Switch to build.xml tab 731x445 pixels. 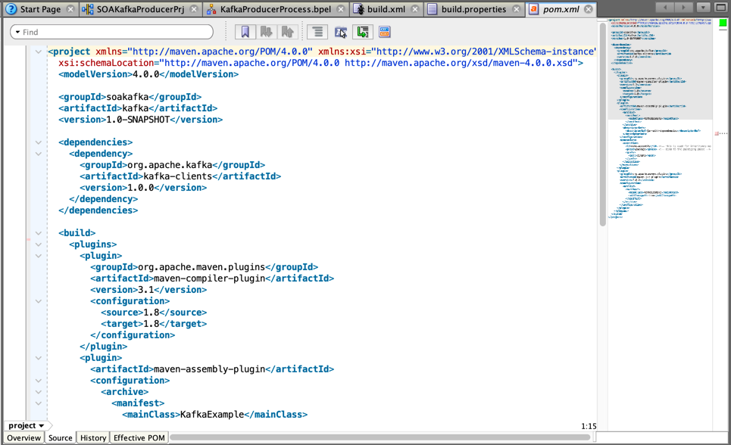[386, 9]
